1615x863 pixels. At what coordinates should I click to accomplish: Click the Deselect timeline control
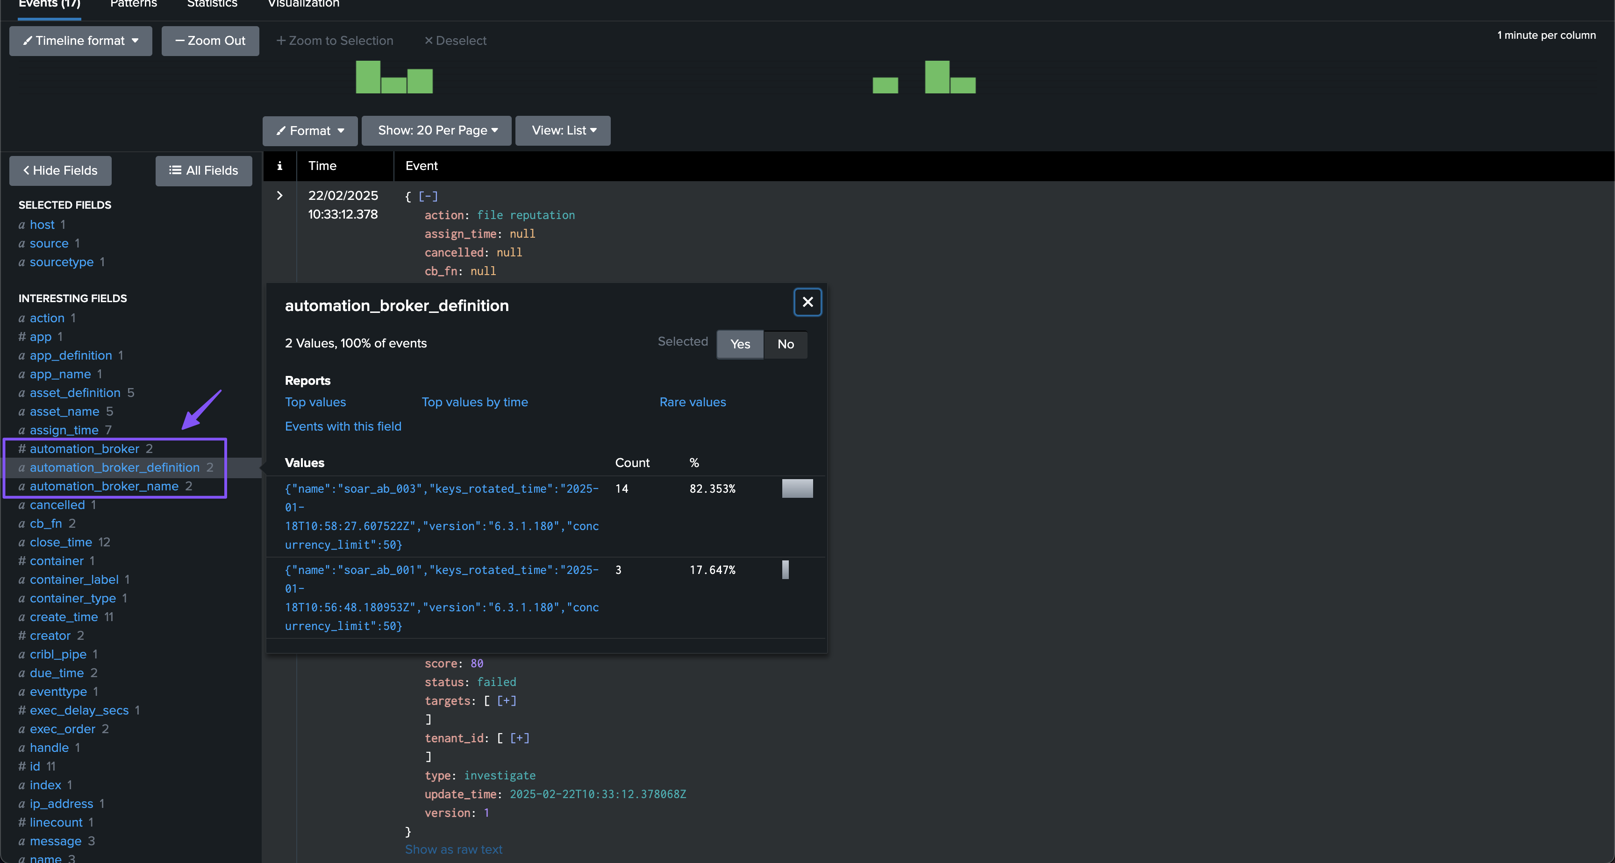[x=455, y=41]
